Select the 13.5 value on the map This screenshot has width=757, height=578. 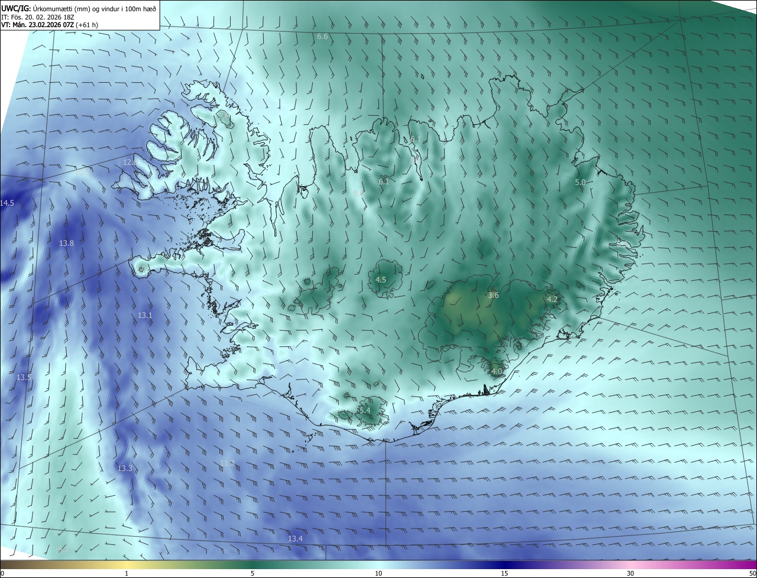coord(24,377)
